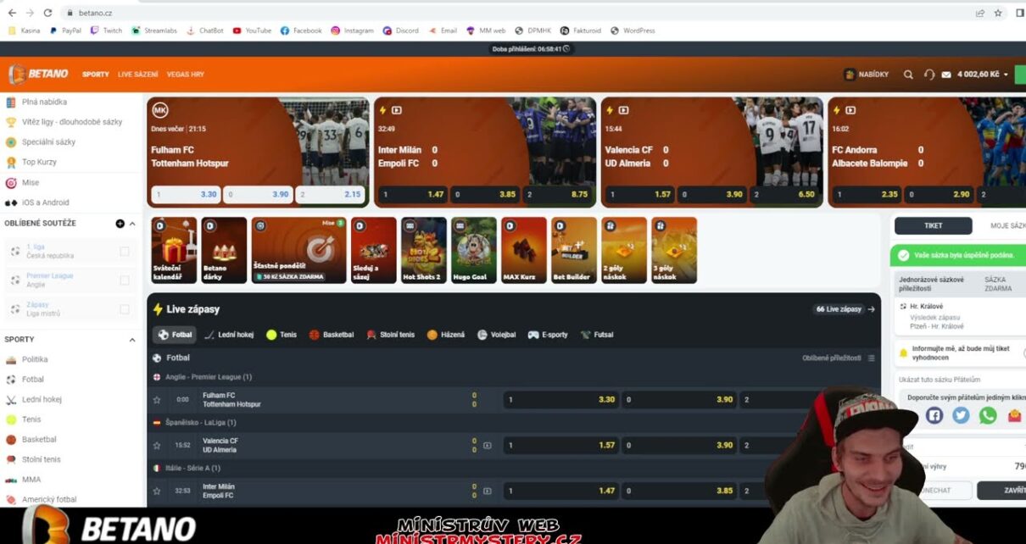Open Plná nabídka in the sidebar
The height and width of the screenshot is (544, 1026).
(44, 102)
